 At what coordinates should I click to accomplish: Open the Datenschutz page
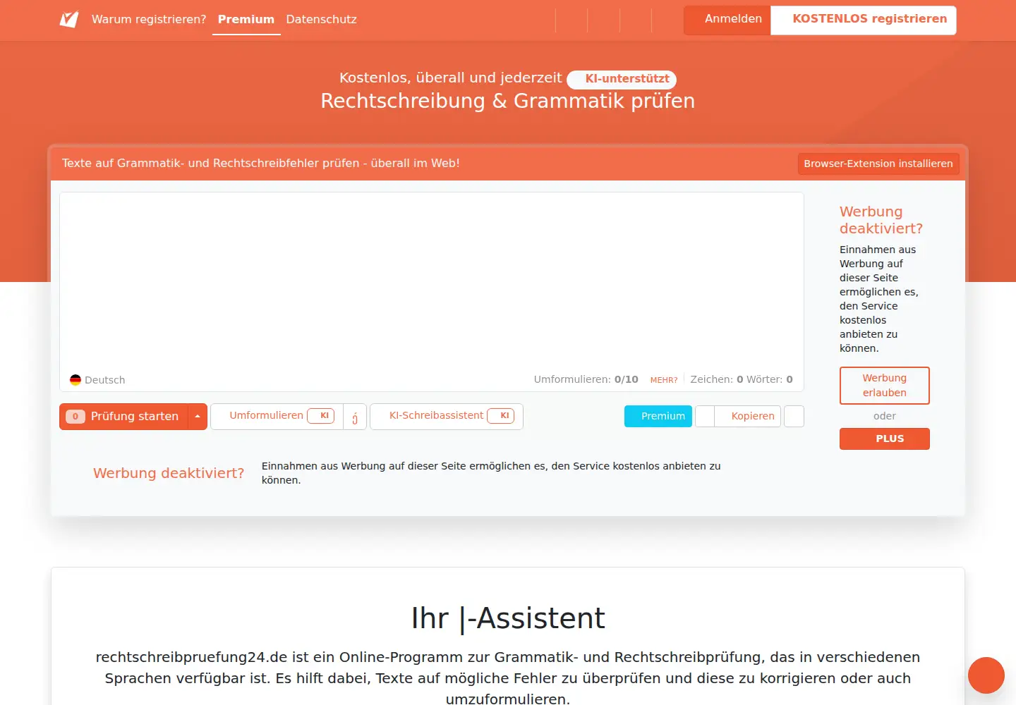tap(321, 19)
